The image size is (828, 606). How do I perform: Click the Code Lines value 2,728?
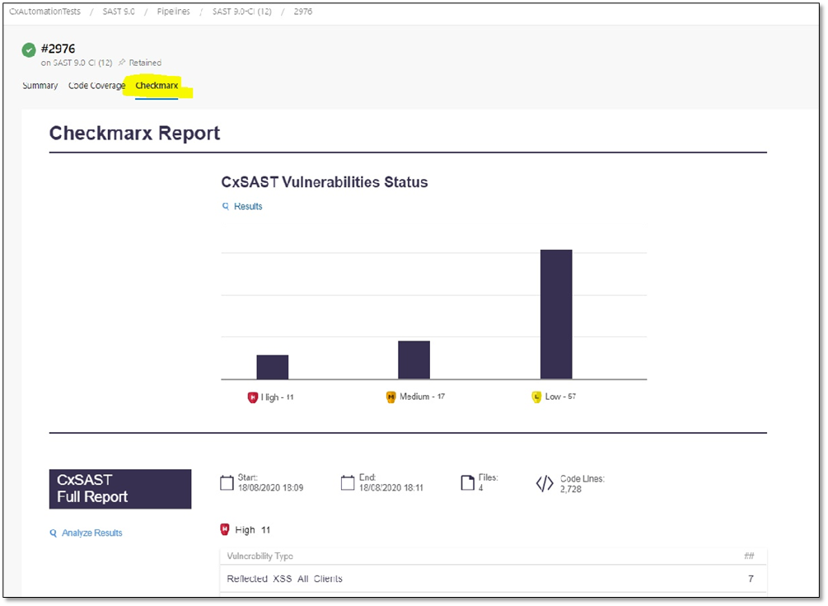point(571,489)
